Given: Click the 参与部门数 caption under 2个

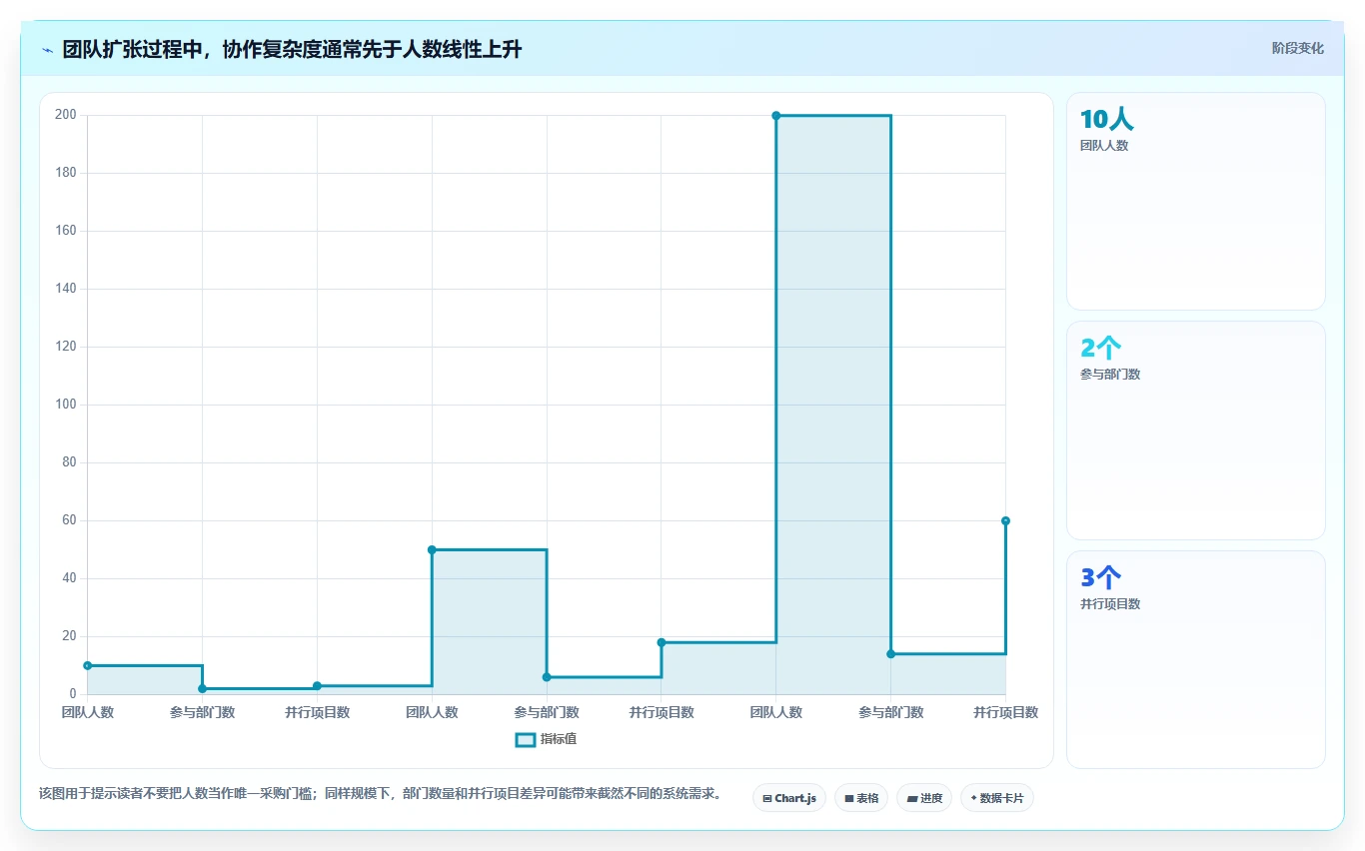Looking at the screenshot, I should click(x=1110, y=375).
